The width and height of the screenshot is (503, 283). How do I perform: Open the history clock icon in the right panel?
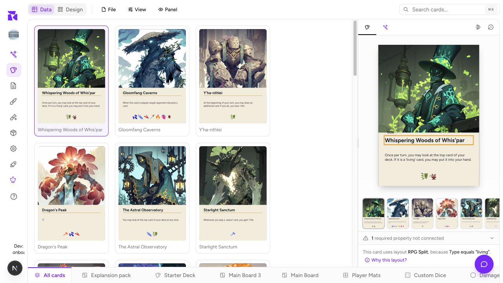(x=491, y=27)
